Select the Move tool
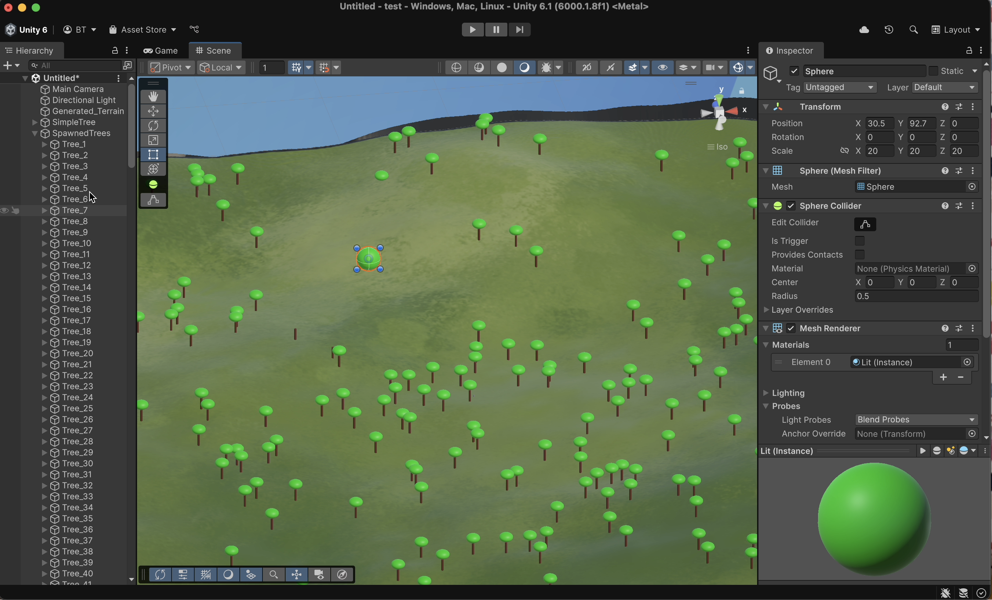 [x=153, y=111]
